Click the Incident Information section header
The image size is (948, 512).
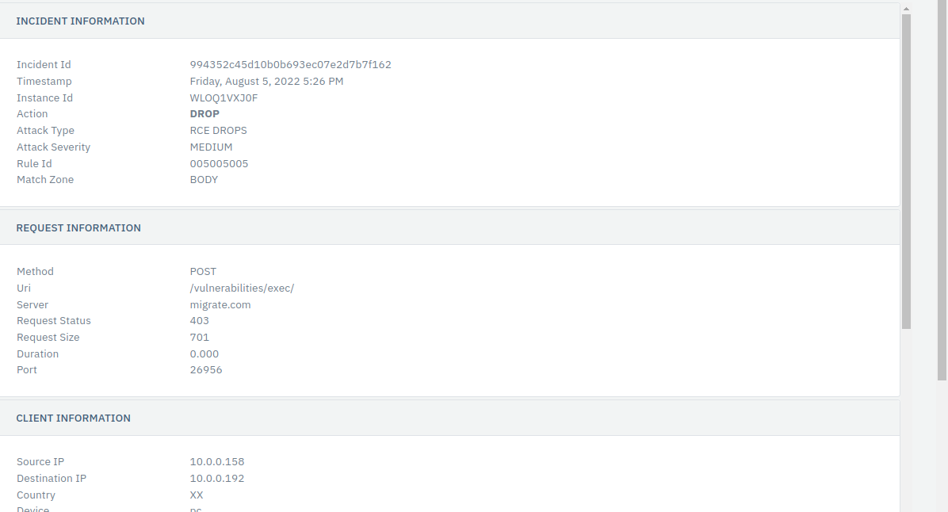(80, 21)
